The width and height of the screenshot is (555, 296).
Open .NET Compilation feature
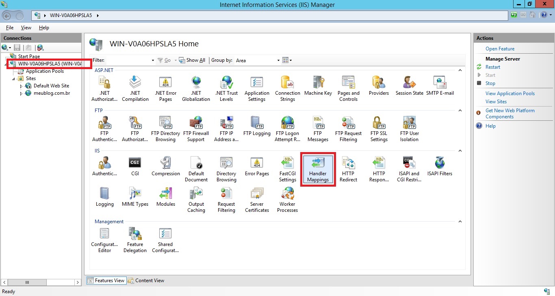135,89
